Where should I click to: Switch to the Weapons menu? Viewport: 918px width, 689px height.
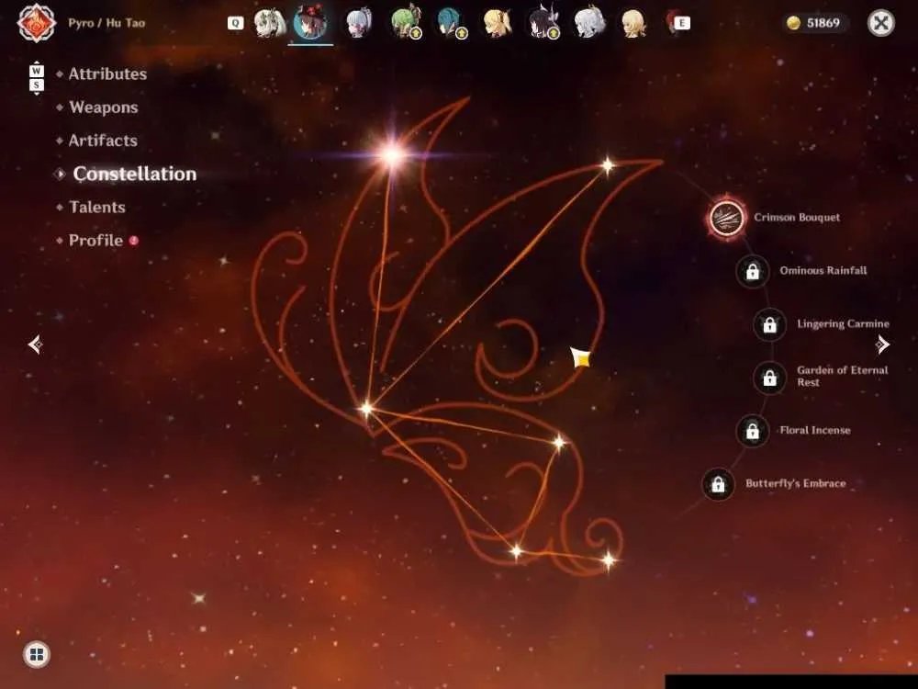[104, 107]
